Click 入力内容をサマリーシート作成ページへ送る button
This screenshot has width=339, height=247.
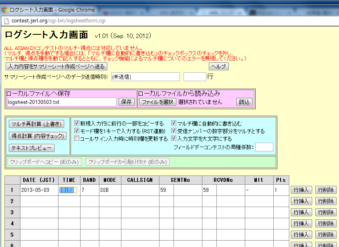(x=56, y=66)
